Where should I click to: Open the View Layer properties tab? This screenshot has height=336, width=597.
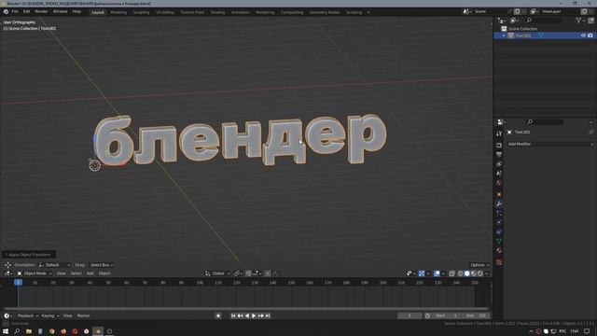click(499, 164)
